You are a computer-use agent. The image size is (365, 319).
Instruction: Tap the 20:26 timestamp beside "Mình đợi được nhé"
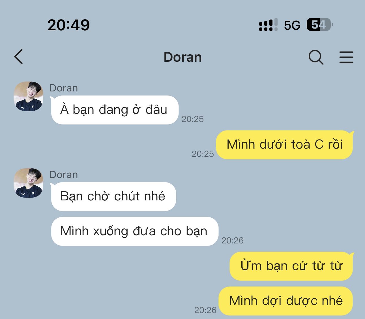click(x=205, y=310)
